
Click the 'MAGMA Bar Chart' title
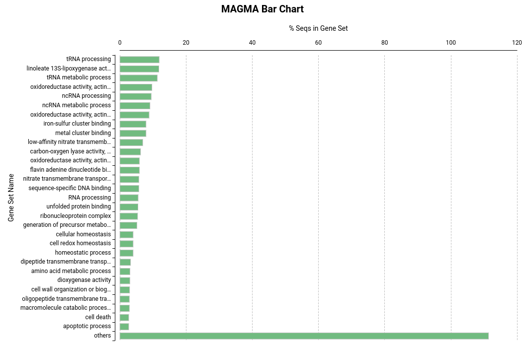pos(262,9)
